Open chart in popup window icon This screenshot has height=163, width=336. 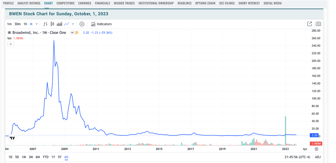click(x=309, y=24)
